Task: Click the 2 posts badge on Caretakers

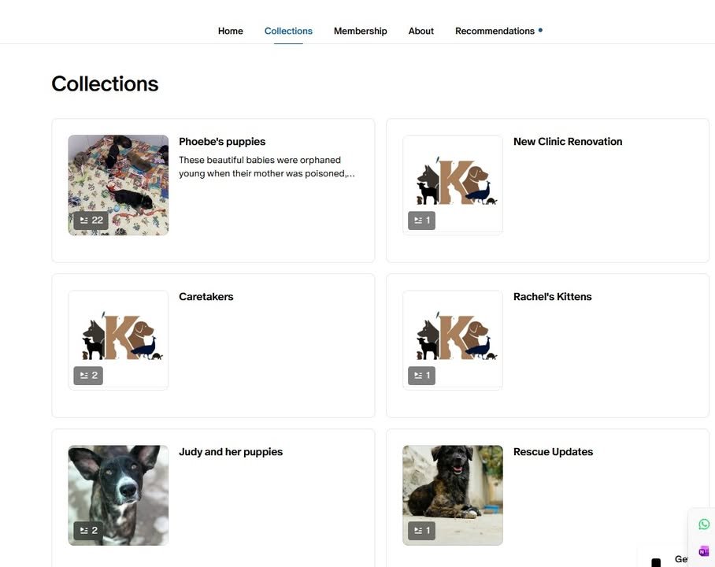Action: 88,376
